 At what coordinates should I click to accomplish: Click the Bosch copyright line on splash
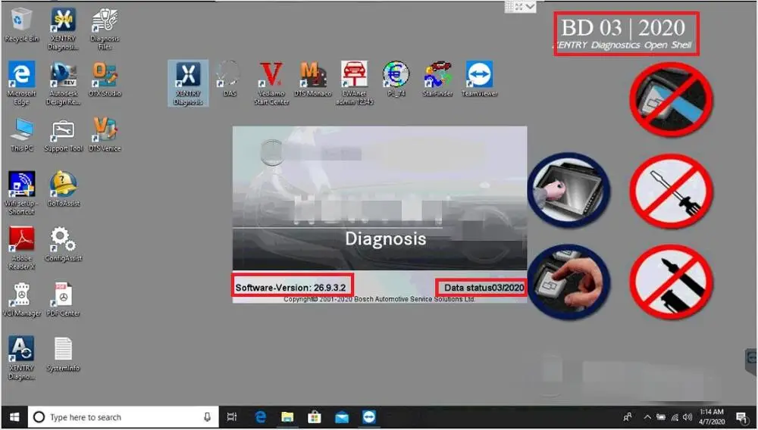coord(380,299)
